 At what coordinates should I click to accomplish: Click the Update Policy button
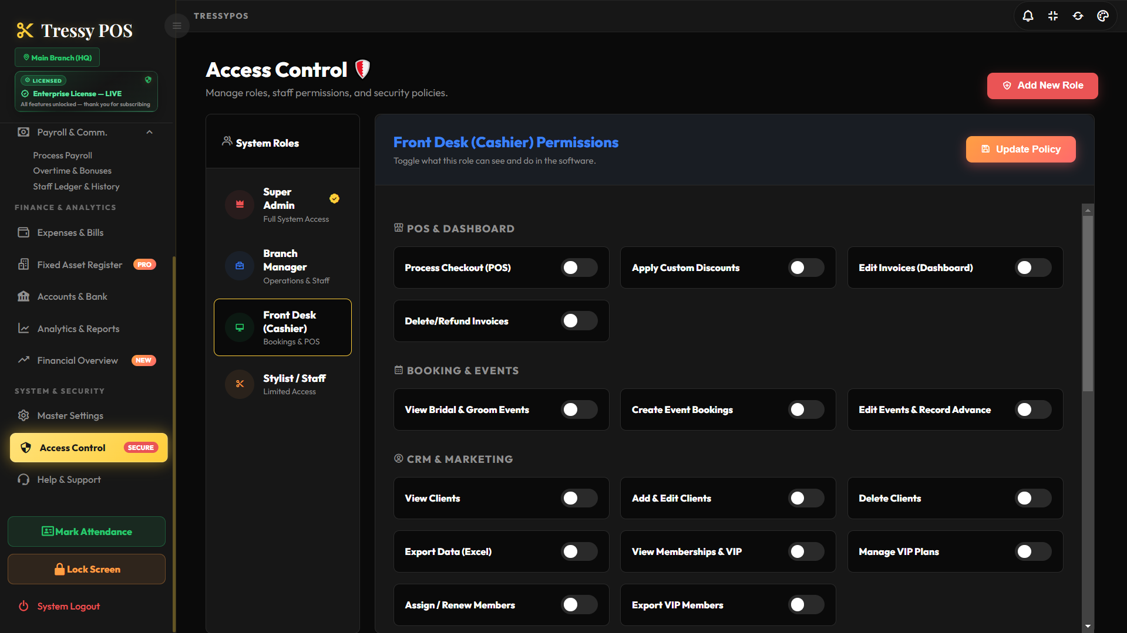tap(1021, 149)
